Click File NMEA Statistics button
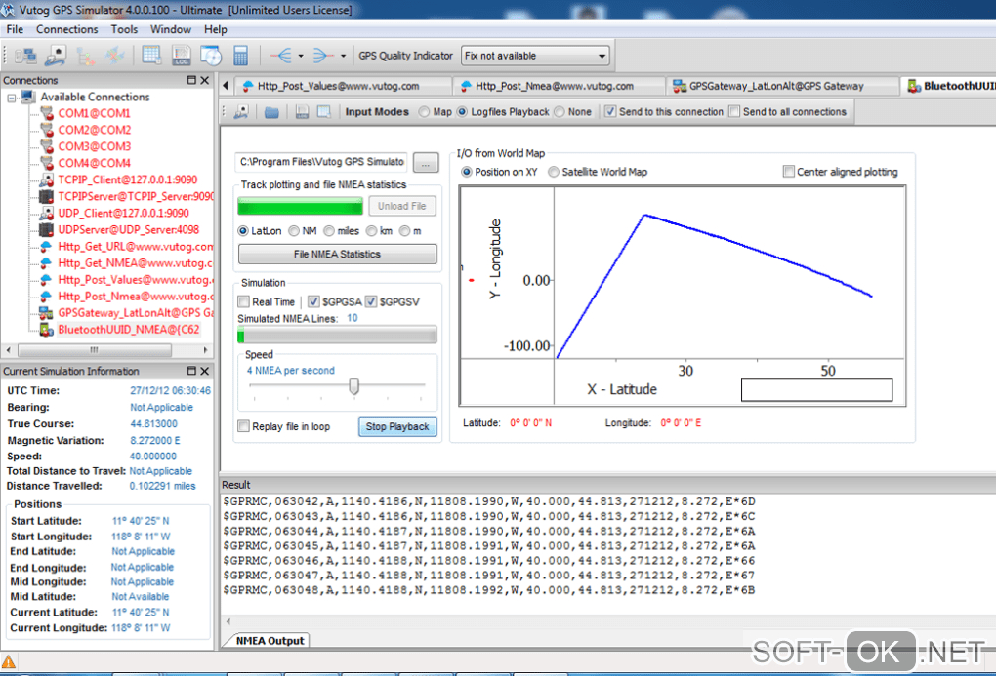Viewport: 996px width, 676px height. [x=337, y=254]
